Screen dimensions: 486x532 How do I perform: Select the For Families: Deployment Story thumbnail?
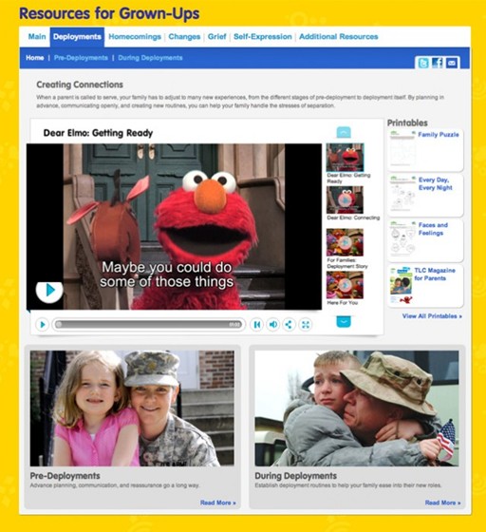click(345, 242)
